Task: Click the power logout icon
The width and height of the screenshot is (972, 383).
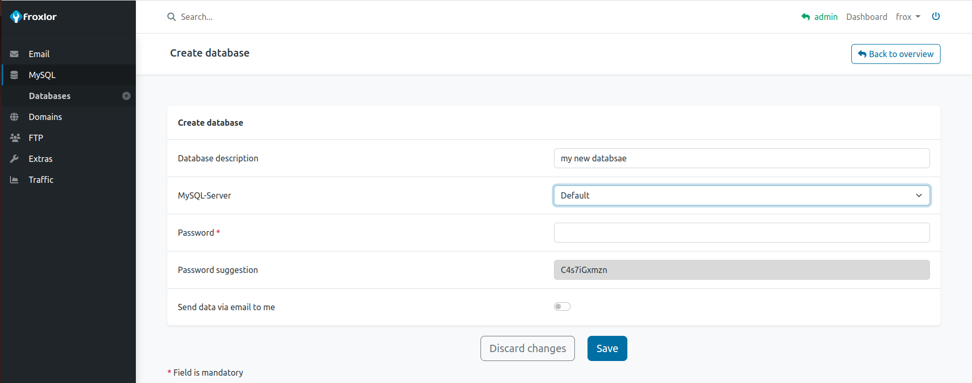Action: coord(936,16)
